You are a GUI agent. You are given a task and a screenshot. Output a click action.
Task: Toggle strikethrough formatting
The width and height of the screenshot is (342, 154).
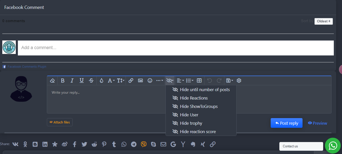[91, 80]
